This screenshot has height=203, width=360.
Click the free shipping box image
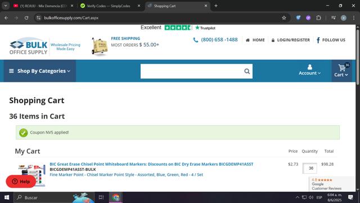coord(100,46)
